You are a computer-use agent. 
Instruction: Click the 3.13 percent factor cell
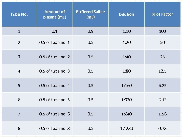pyautogui.click(x=162, y=100)
